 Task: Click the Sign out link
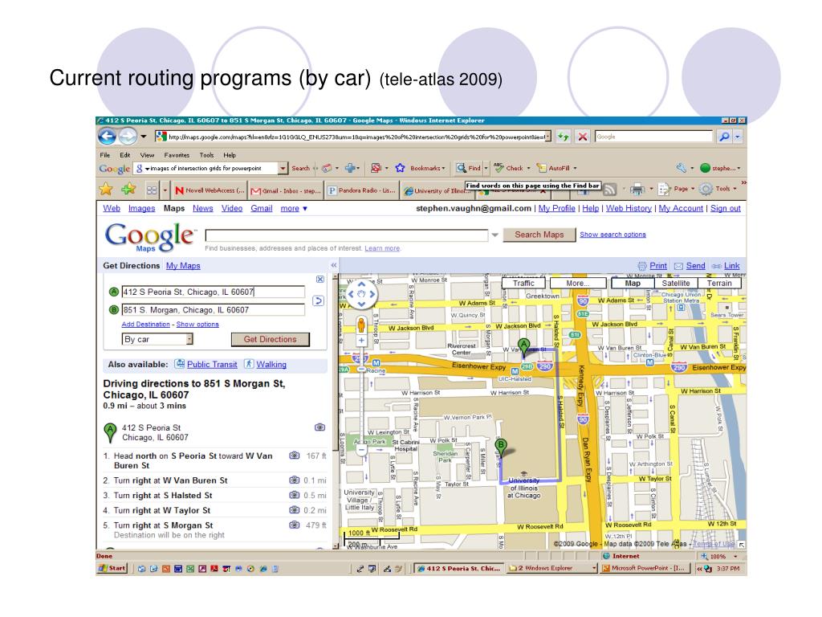726,208
